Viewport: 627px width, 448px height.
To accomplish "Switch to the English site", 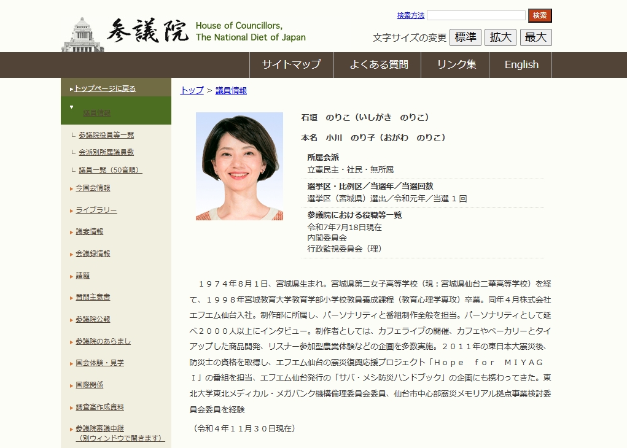I will tap(521, 64).
